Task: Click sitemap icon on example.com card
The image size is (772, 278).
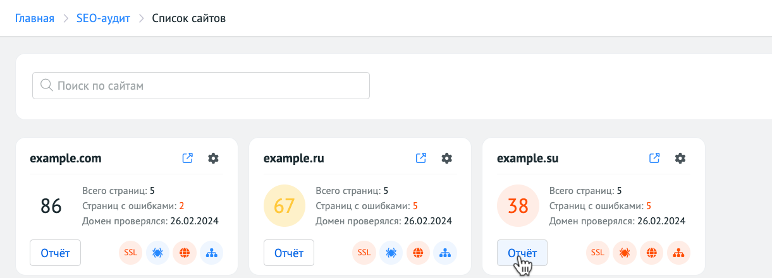Action: (212, 253)
